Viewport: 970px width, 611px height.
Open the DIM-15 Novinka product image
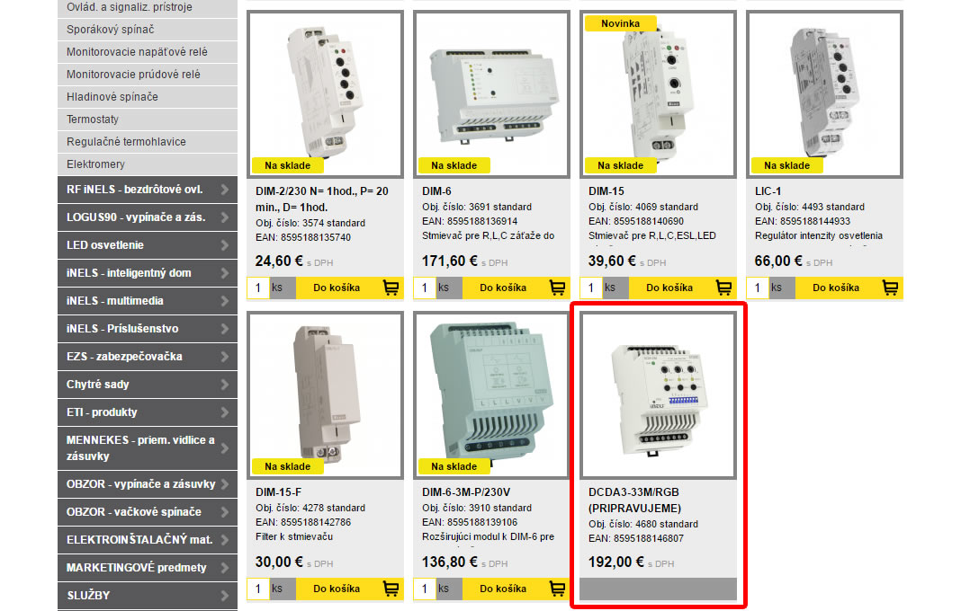[659, 94]
